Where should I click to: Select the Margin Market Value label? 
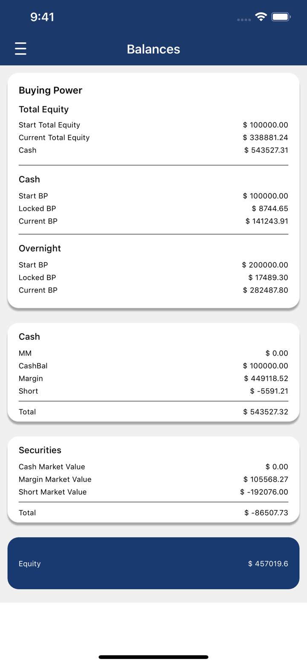pos(55,479)
